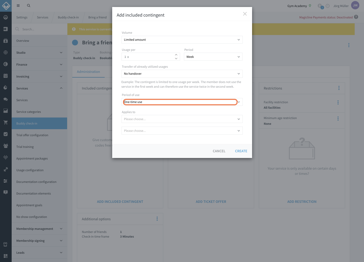Open the store icon at sidebar bottom
This screenshot has height=262, width=364.
pyautogui.click(x=5, y=244)
